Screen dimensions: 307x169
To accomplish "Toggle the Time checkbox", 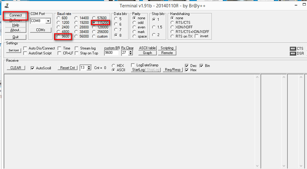I will pos(59,48).
